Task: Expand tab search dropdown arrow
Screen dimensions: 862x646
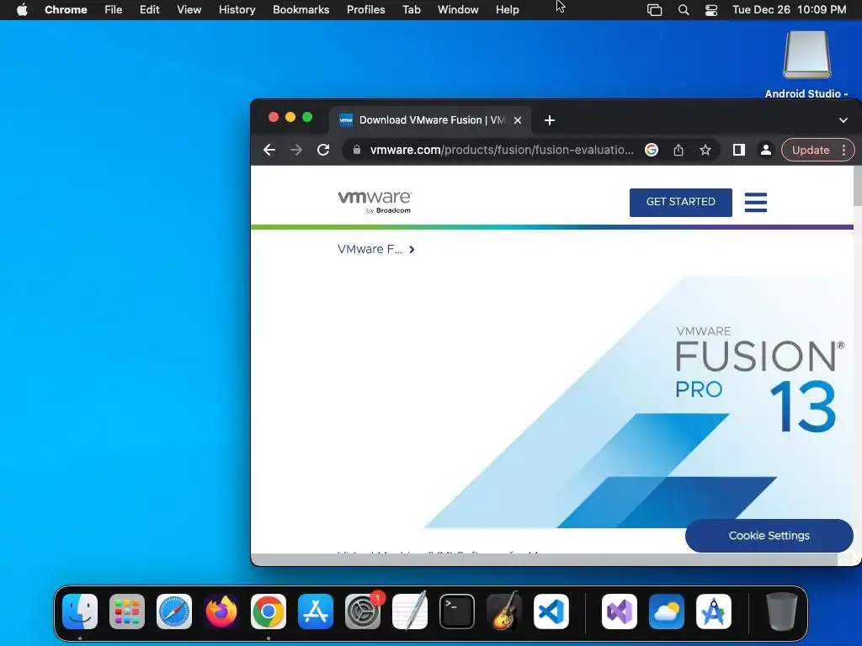Action: pos(843,120)
